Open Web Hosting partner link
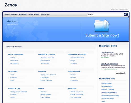The image size is (131, 103). 107,87
